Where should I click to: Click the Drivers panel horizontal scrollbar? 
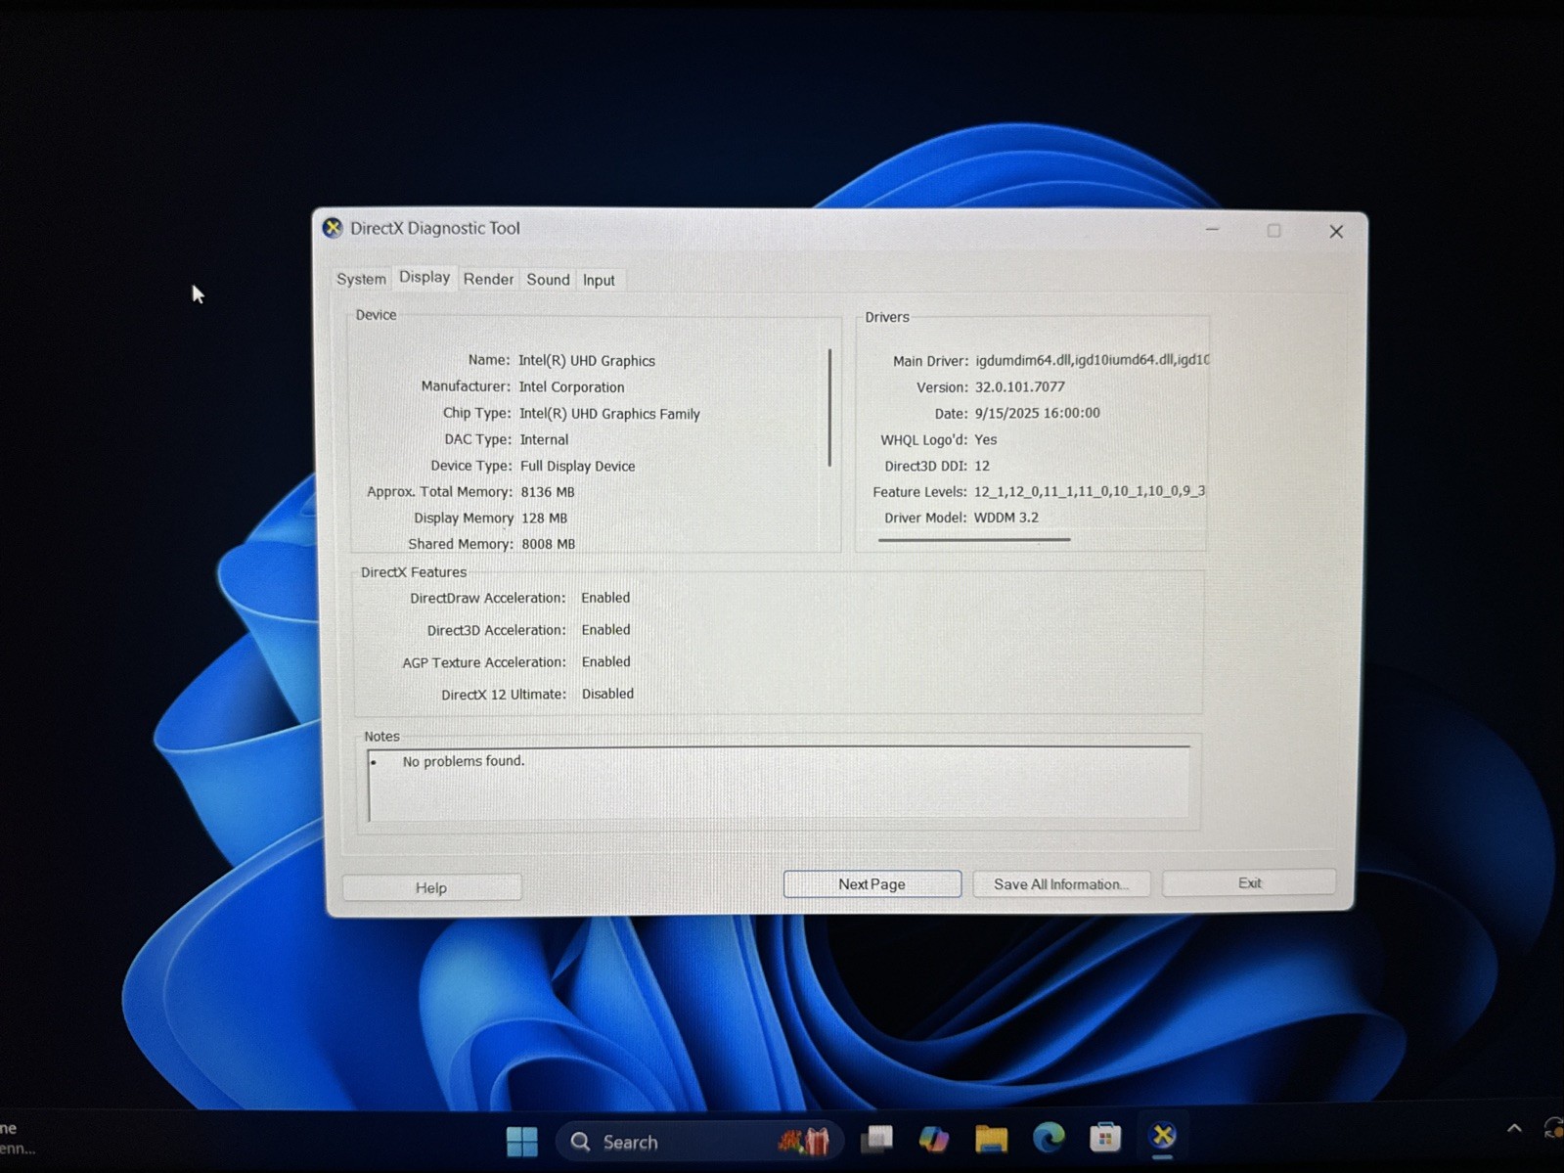pos(973,539)
